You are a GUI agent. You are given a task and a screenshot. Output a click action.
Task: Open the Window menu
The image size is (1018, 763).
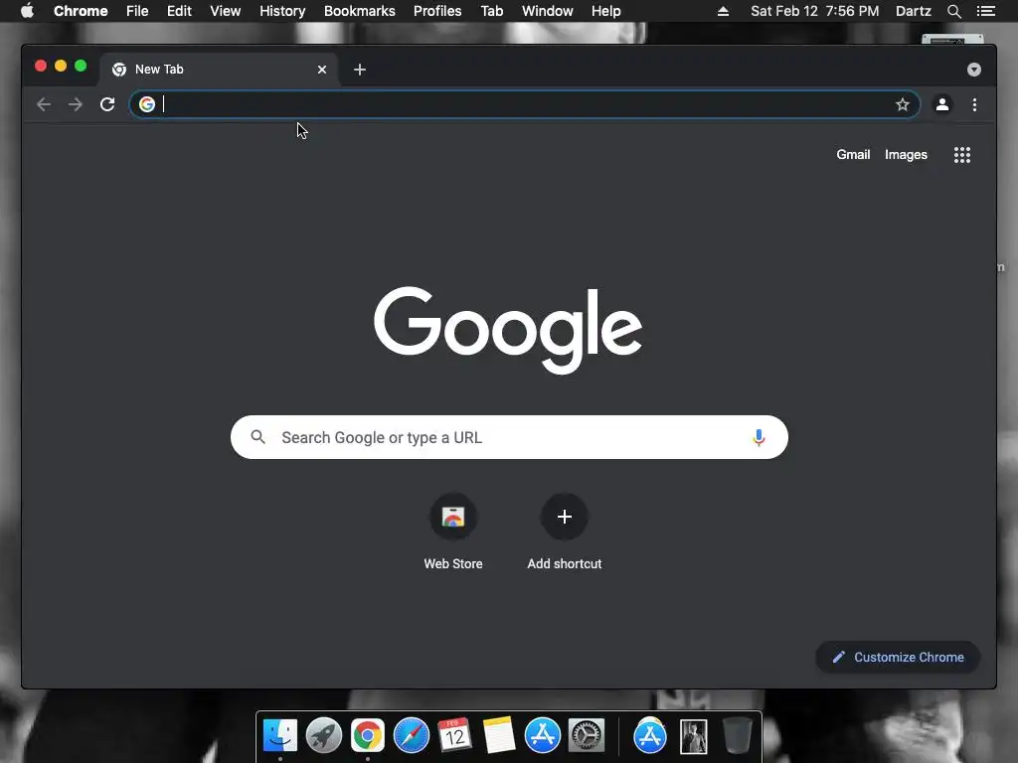[x=548, y=11]
